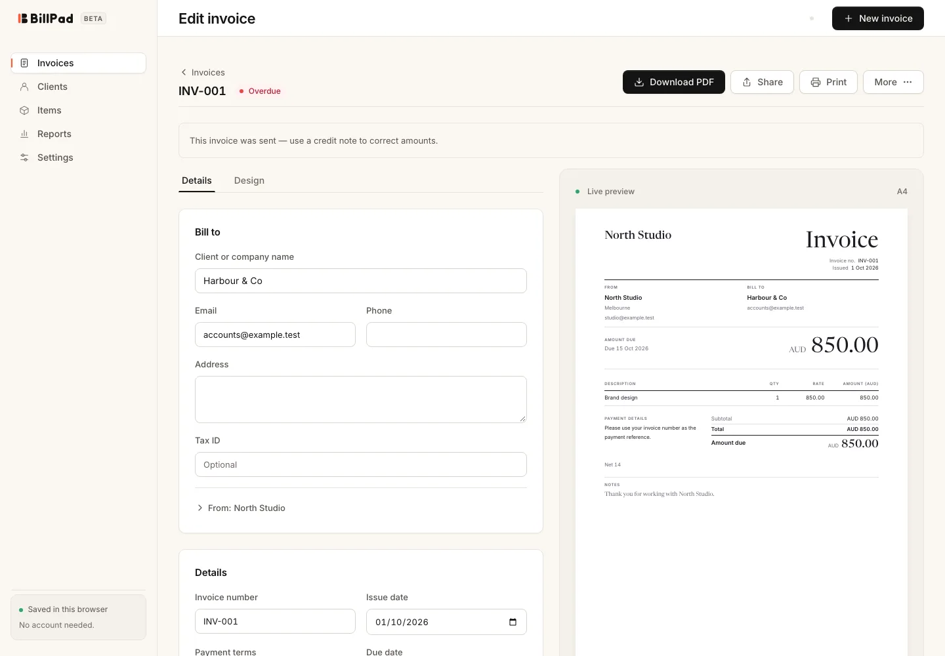Viewport: 945px width, 656px height.
Task: Click the Items box icon in sidebar
Action: (x=24, y=110)
